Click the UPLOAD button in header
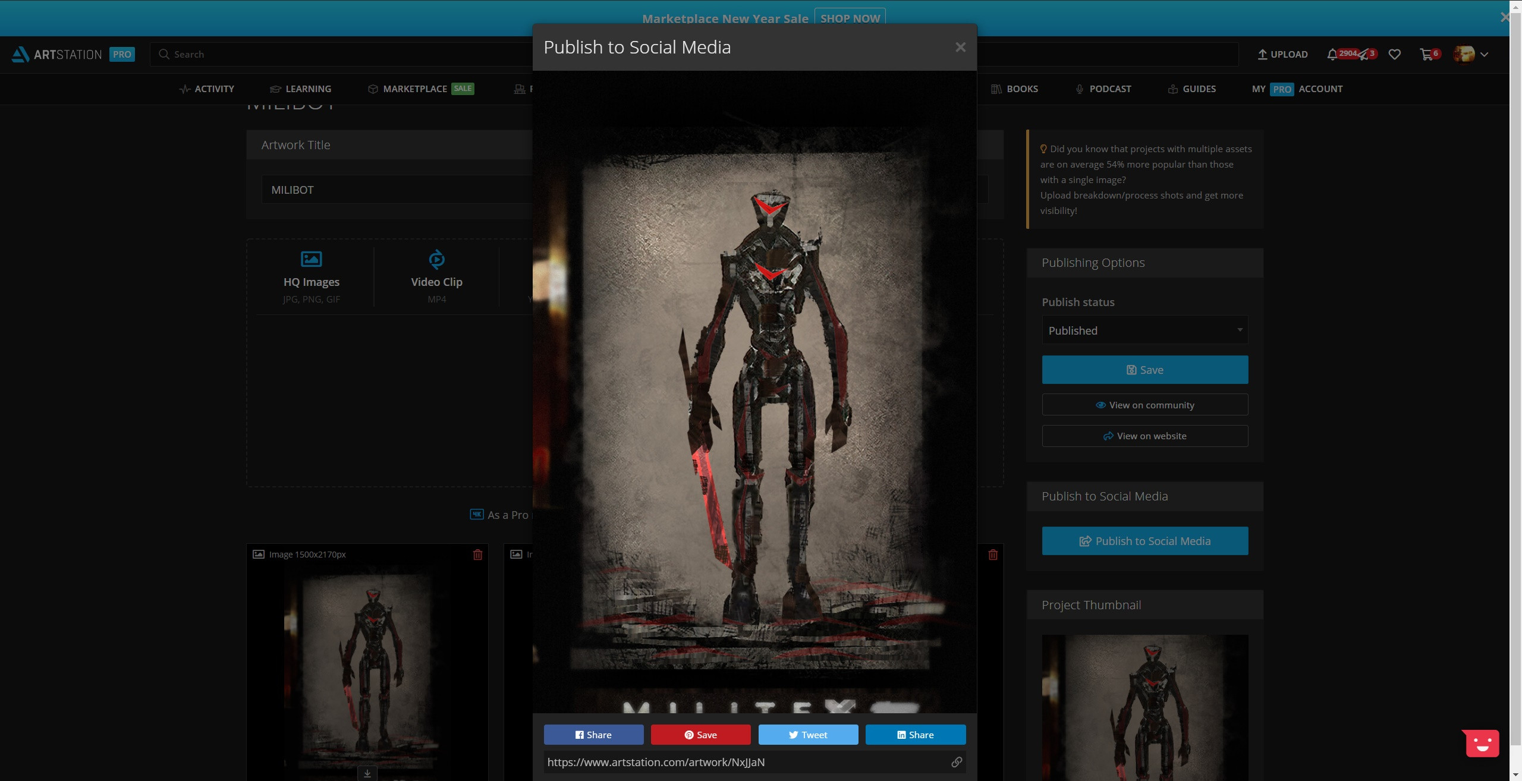This screenshot has height=781, width=1522. [1282, 54]
